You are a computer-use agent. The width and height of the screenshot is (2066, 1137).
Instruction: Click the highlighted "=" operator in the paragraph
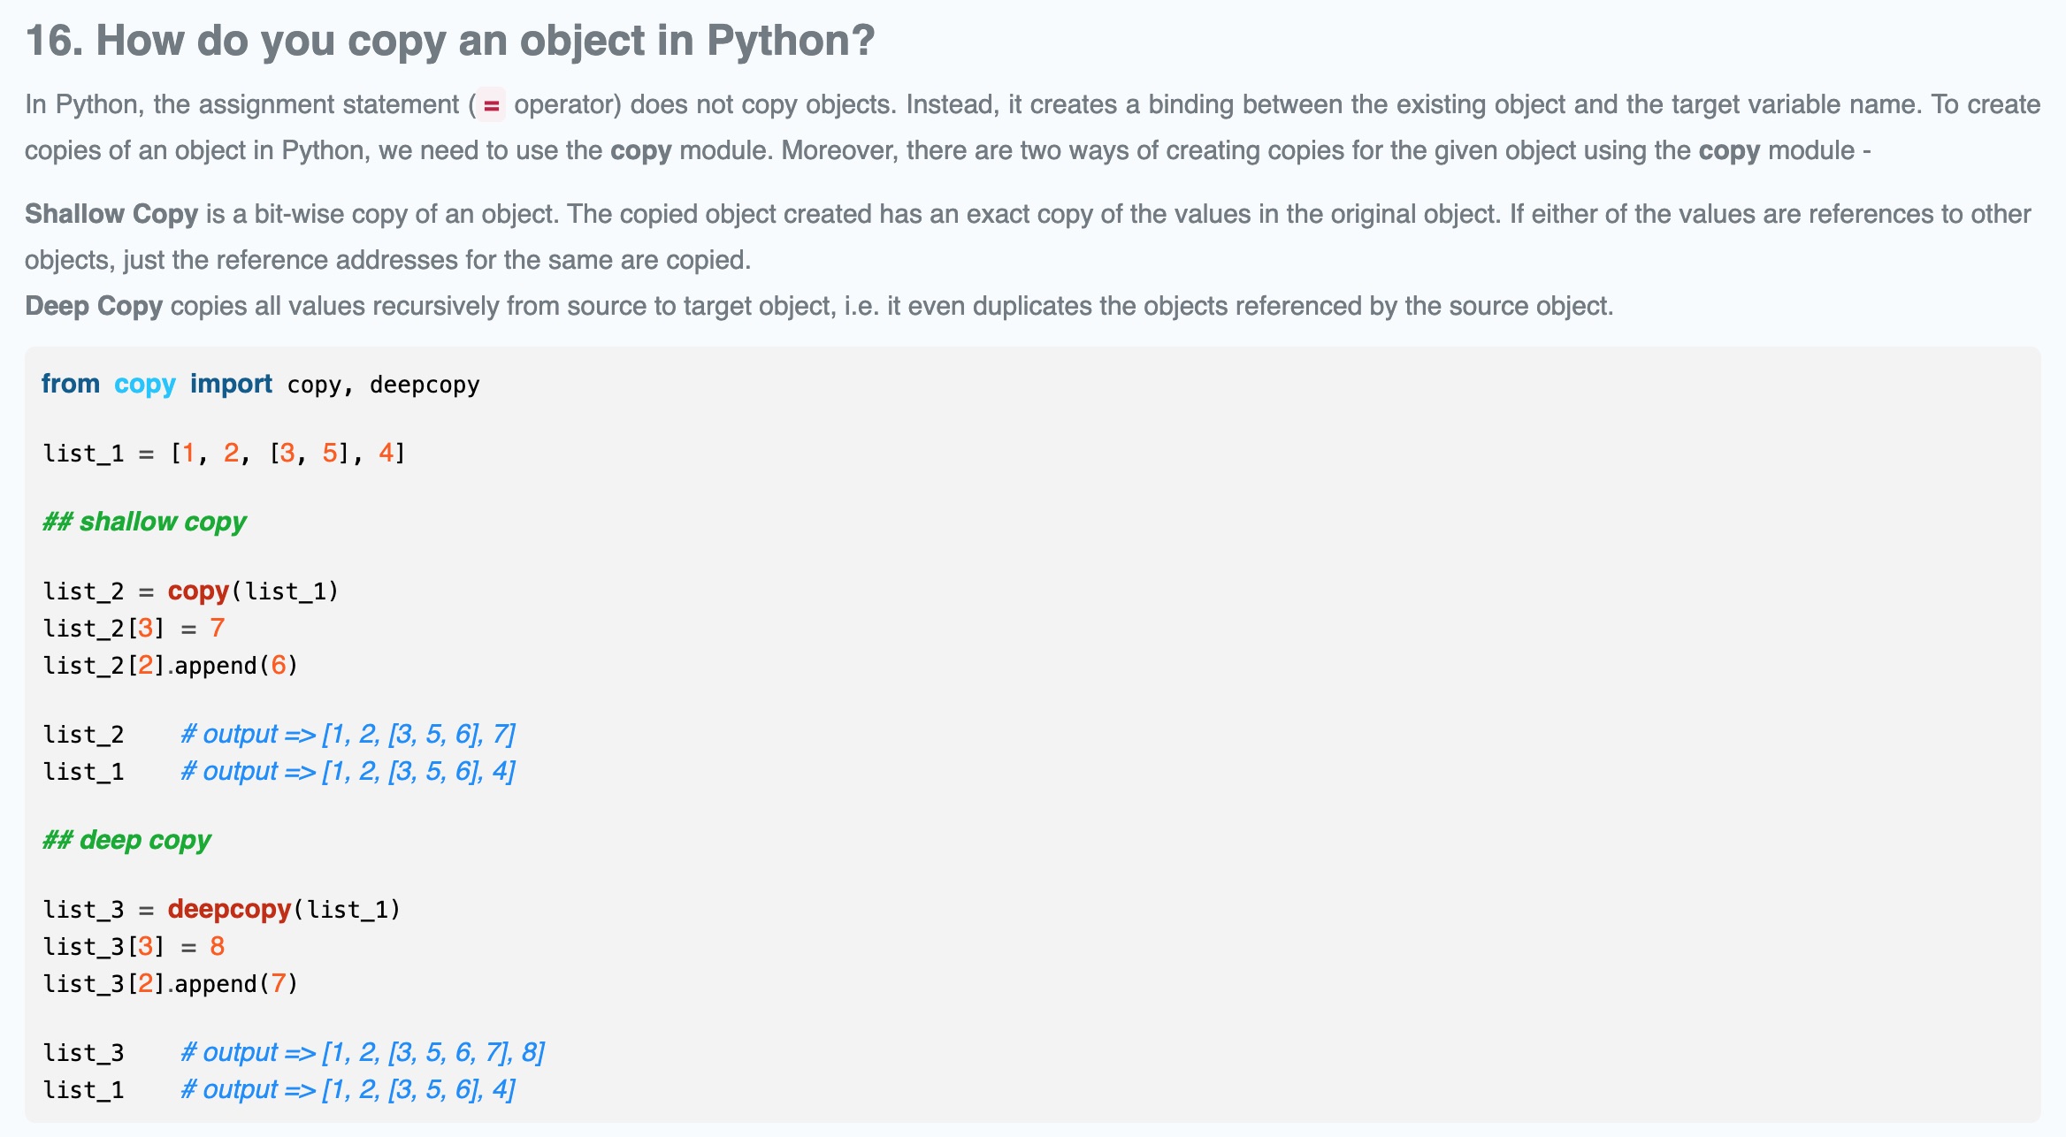click(x=492, y=106)
